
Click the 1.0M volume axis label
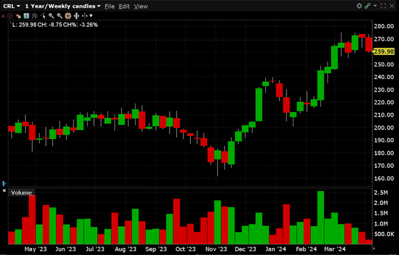pyautogui.click(x=380, y=224)
